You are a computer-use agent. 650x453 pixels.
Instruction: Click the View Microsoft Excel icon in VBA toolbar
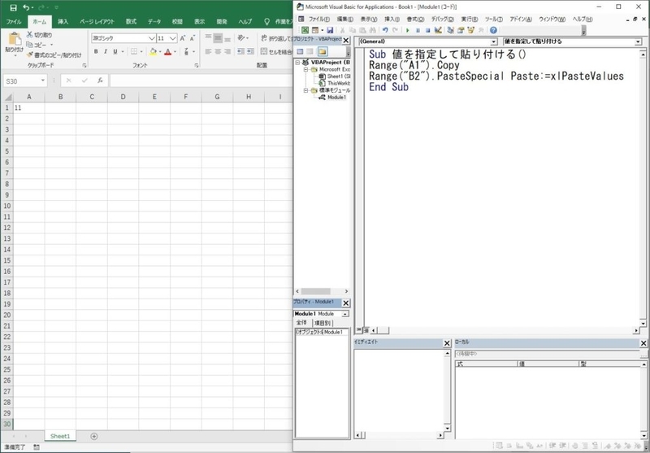click(305, 30)
